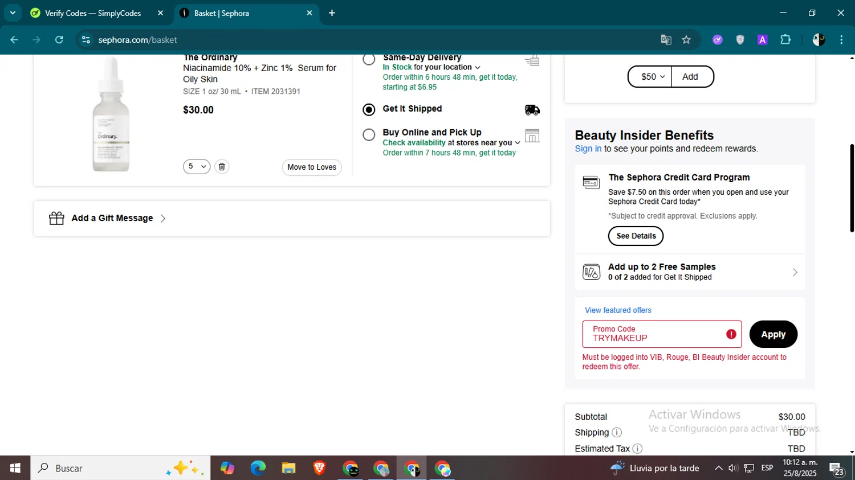The image size is (855, 480).
Task: Close the Basket | Sephora tab
Action: [x=310, y=13]
